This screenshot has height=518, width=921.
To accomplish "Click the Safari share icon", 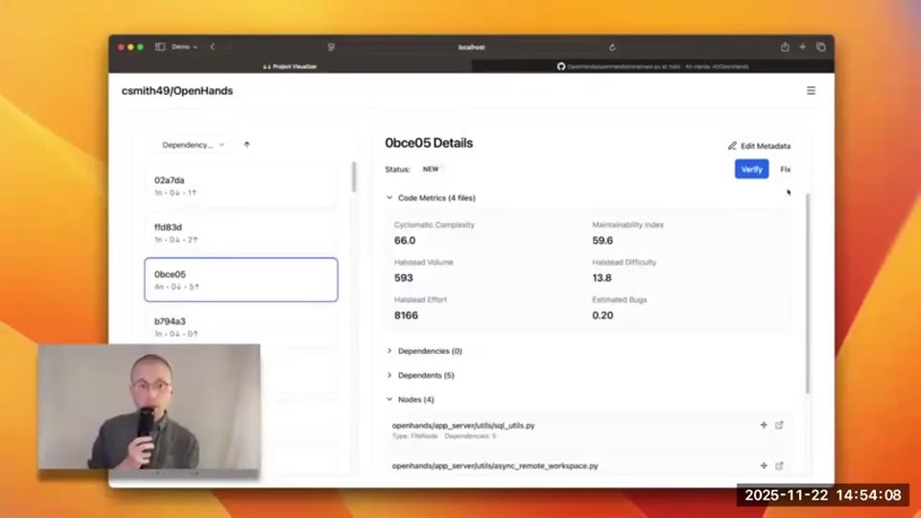I will tap(785, 47).
